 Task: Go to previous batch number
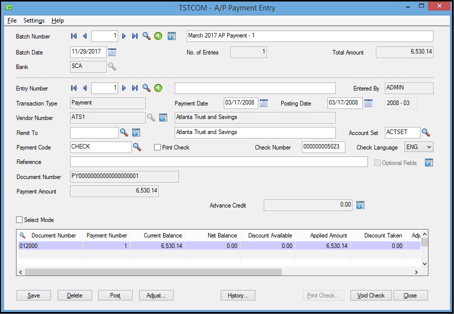click(85, 36)
